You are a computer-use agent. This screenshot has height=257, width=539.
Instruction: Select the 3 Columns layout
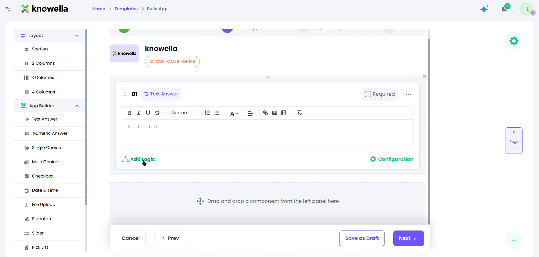pos(50,77)
